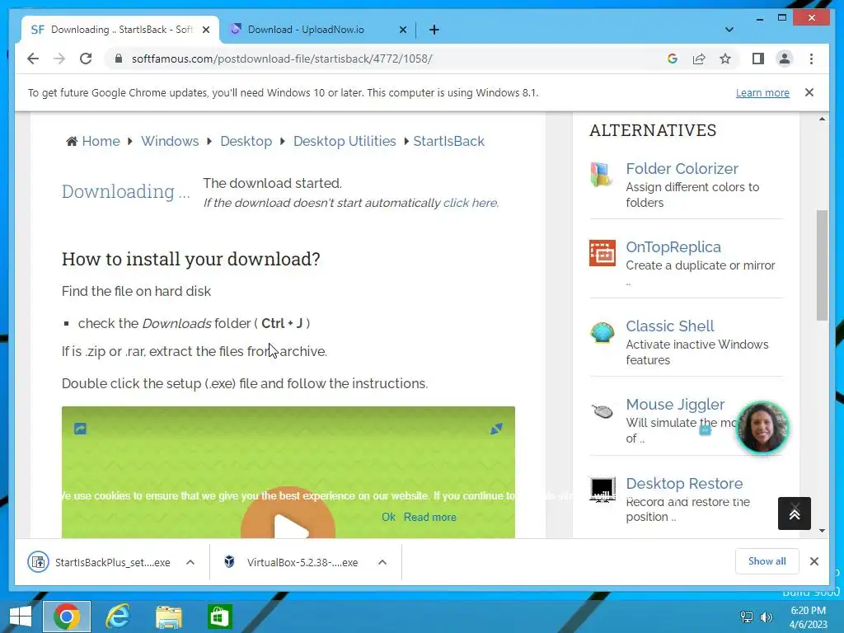Click the 'click here' download link

pyautogui.click(x=471, y=203)
